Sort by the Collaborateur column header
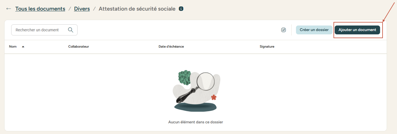This screenshot has width=397, height=134. coord(79,47)
